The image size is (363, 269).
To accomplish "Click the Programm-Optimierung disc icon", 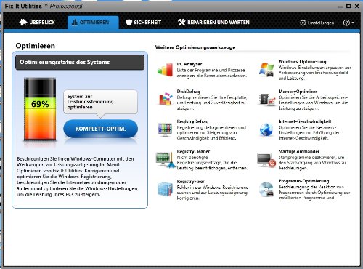I will [x=266, y=189].
